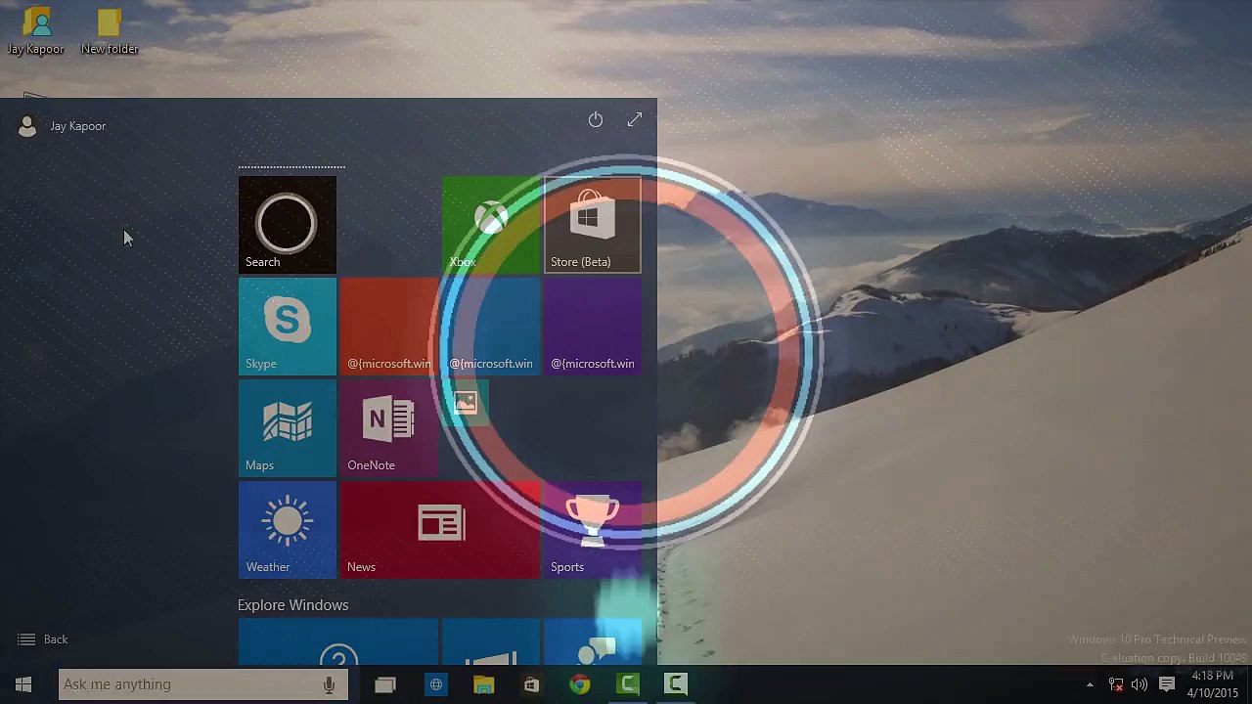Launch the OneNote tile
The width and height of the screenshot is (1252, 704).
[x=388, y=427]
